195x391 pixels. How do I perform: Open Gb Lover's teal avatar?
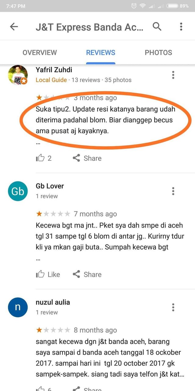pos(18,191)
